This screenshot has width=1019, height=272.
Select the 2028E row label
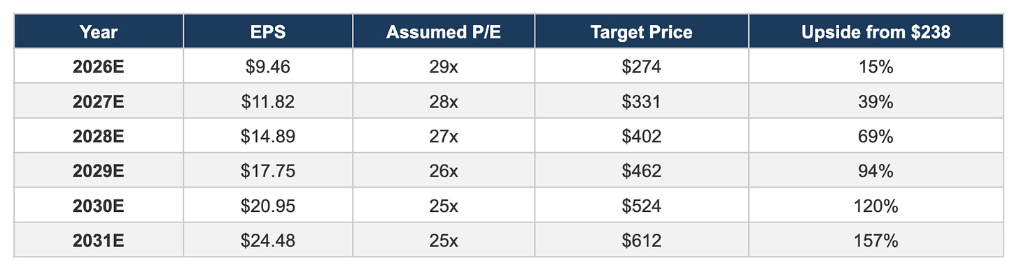tap(98, 137)
